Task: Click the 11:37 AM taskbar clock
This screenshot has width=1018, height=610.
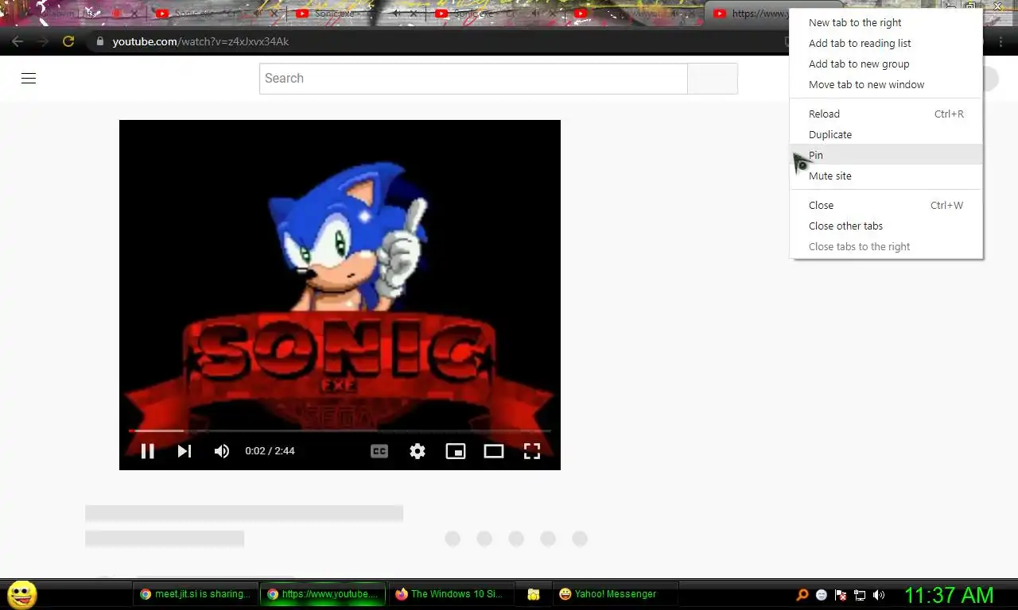Action: click(949, 595)
